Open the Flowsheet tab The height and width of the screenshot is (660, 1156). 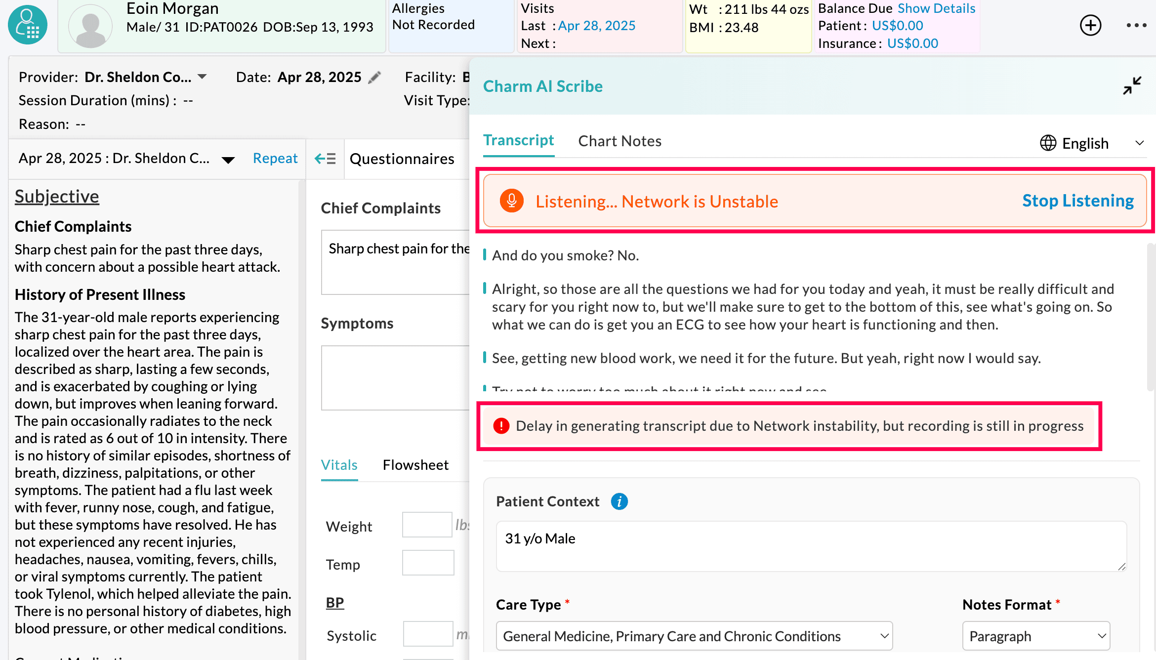coord(415,465)
